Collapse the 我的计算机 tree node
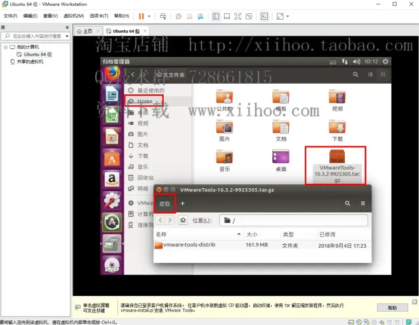 click(x=5, y=47)
